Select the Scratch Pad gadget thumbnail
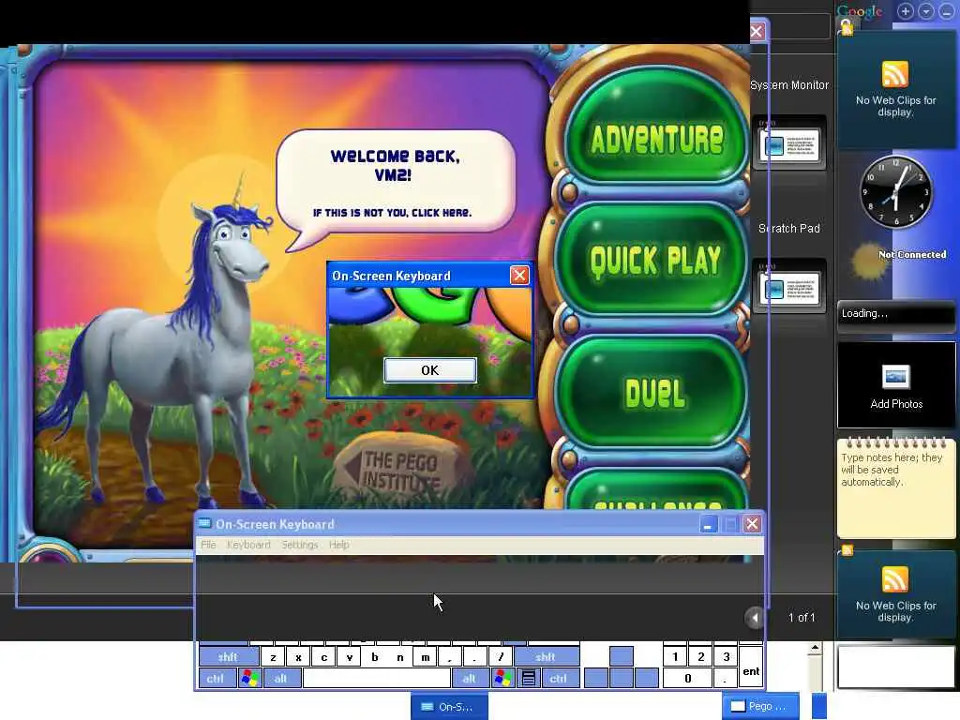Image resolution: width=960 pixels, height=720 pixels. tap(788, 288)
